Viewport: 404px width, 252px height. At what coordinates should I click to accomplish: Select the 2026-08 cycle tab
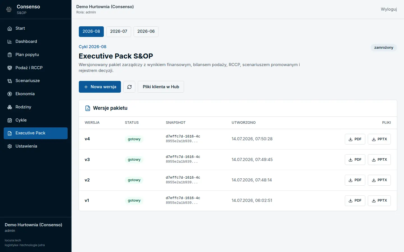(x=91, y=31)
